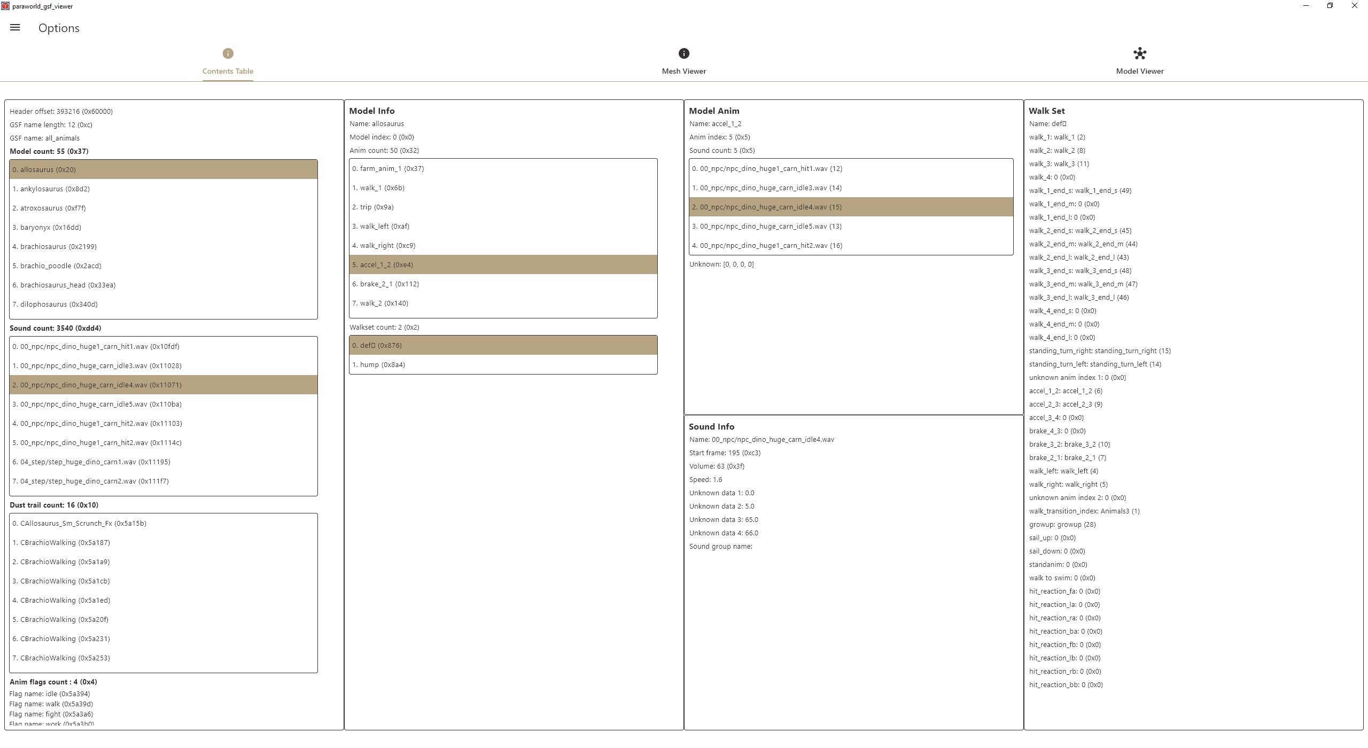This screenshot has width=1368, height=748.
Task: Choose npc_dino_huge1_carn_hit2.wav (16) sound
Action: [x=767, y=246]
